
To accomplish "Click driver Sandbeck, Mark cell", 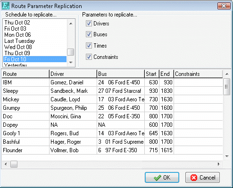I will click(x=73, y=91).
